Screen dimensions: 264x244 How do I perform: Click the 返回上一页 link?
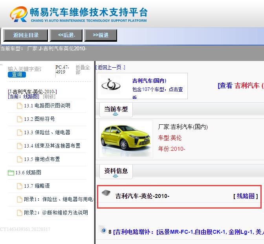110,67
